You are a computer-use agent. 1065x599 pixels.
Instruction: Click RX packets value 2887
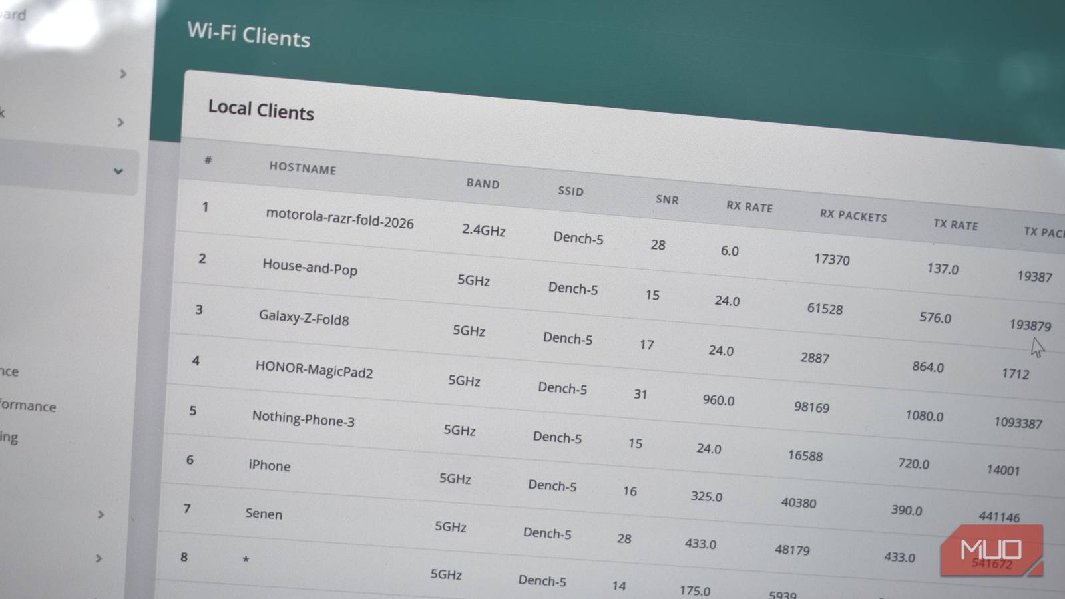(x=815, y=358)
